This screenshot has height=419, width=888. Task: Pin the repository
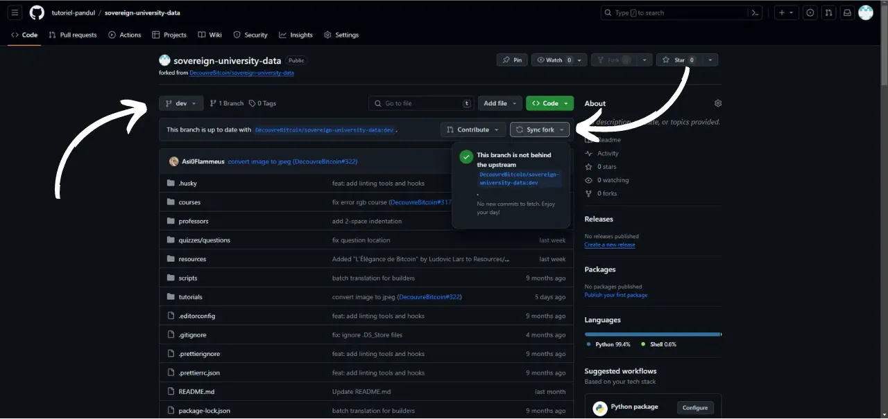[x=512, y=60]
